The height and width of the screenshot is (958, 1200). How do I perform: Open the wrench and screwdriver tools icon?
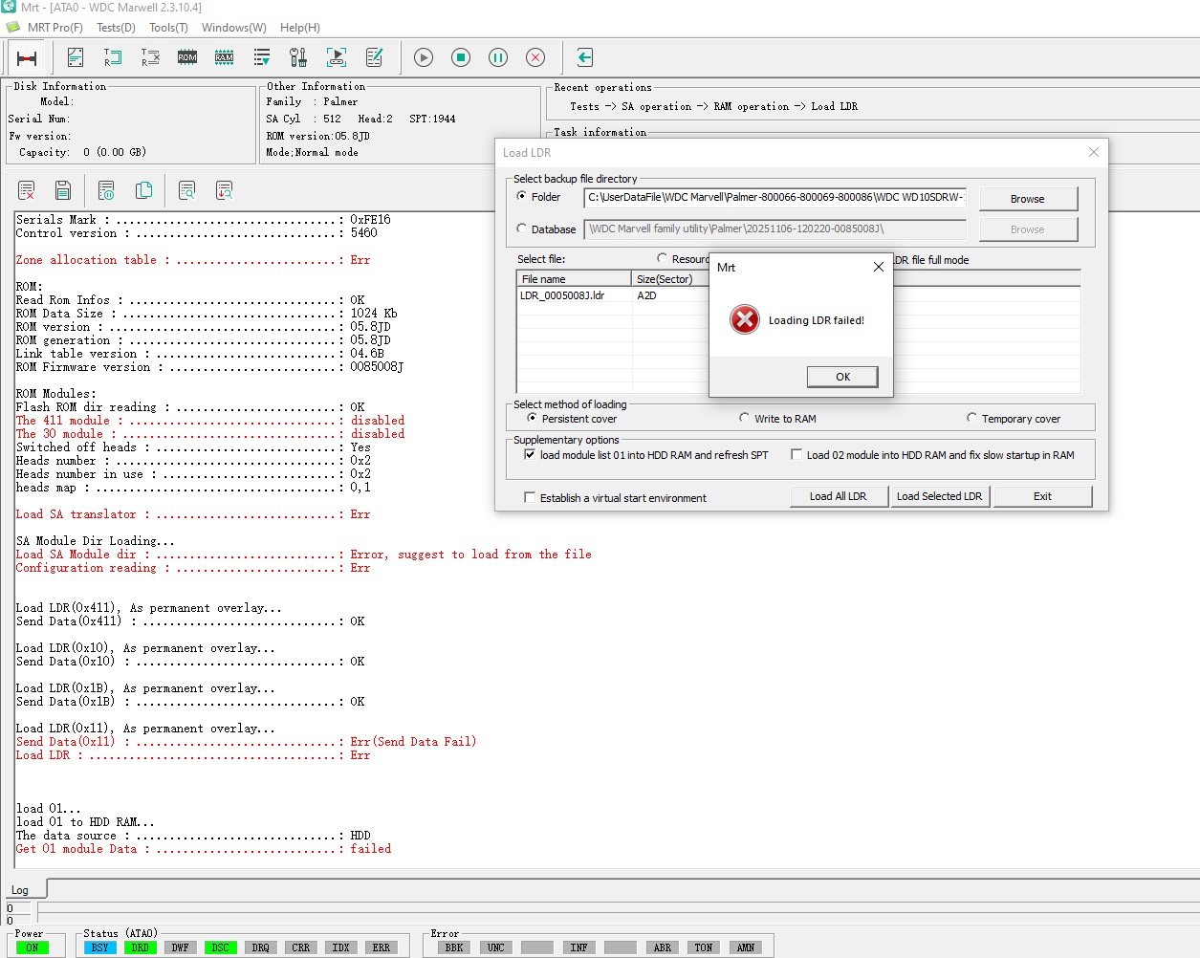(x=298, y=57)
